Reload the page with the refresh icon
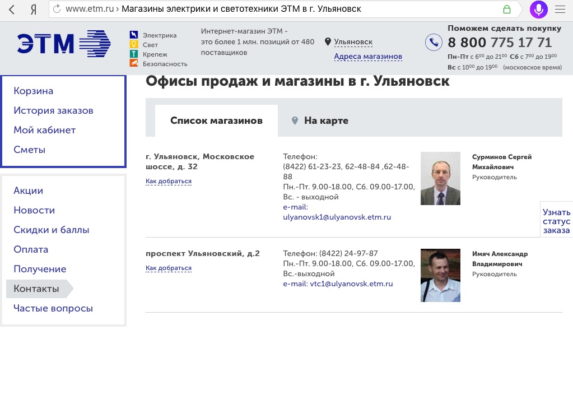The image size is (573, 395). [x=57, y=9]
